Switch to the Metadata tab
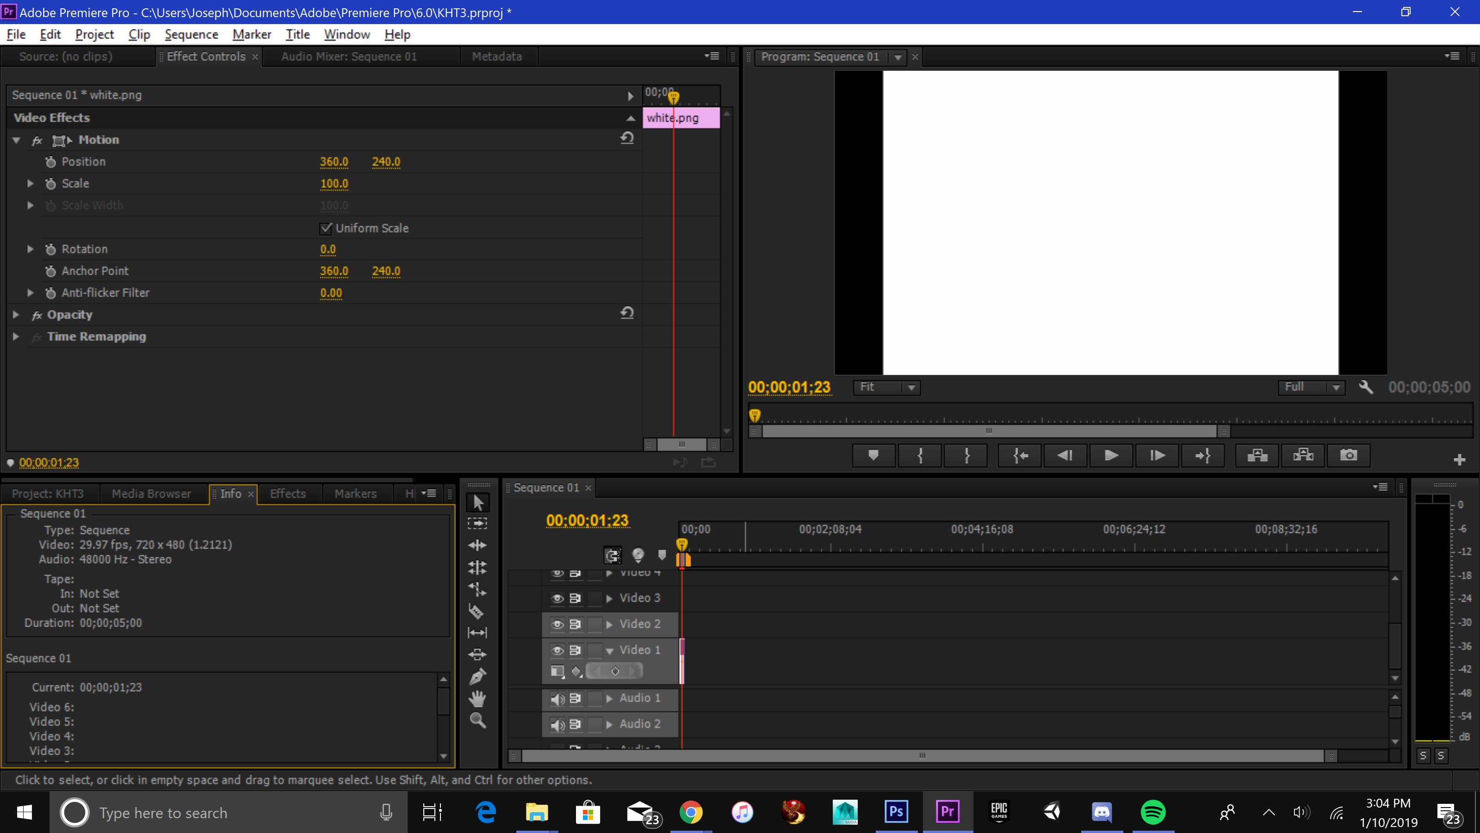This screenshot has width=1480, height=833. [497, 56]
